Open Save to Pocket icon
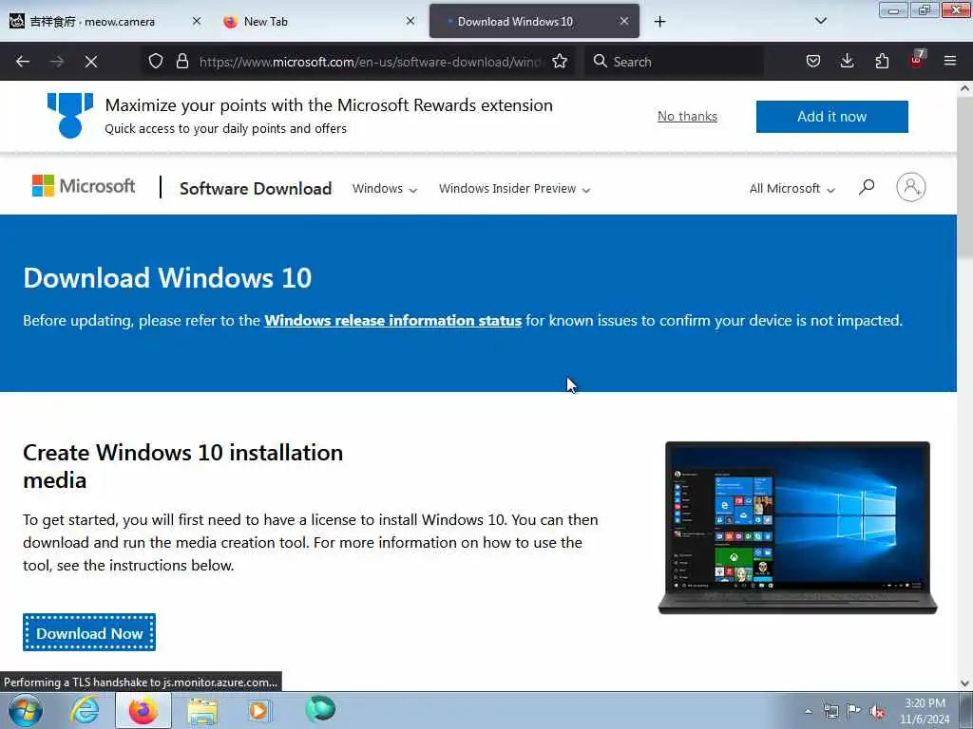The width and height of the screenshot is (973, 729). pos(813,62)
